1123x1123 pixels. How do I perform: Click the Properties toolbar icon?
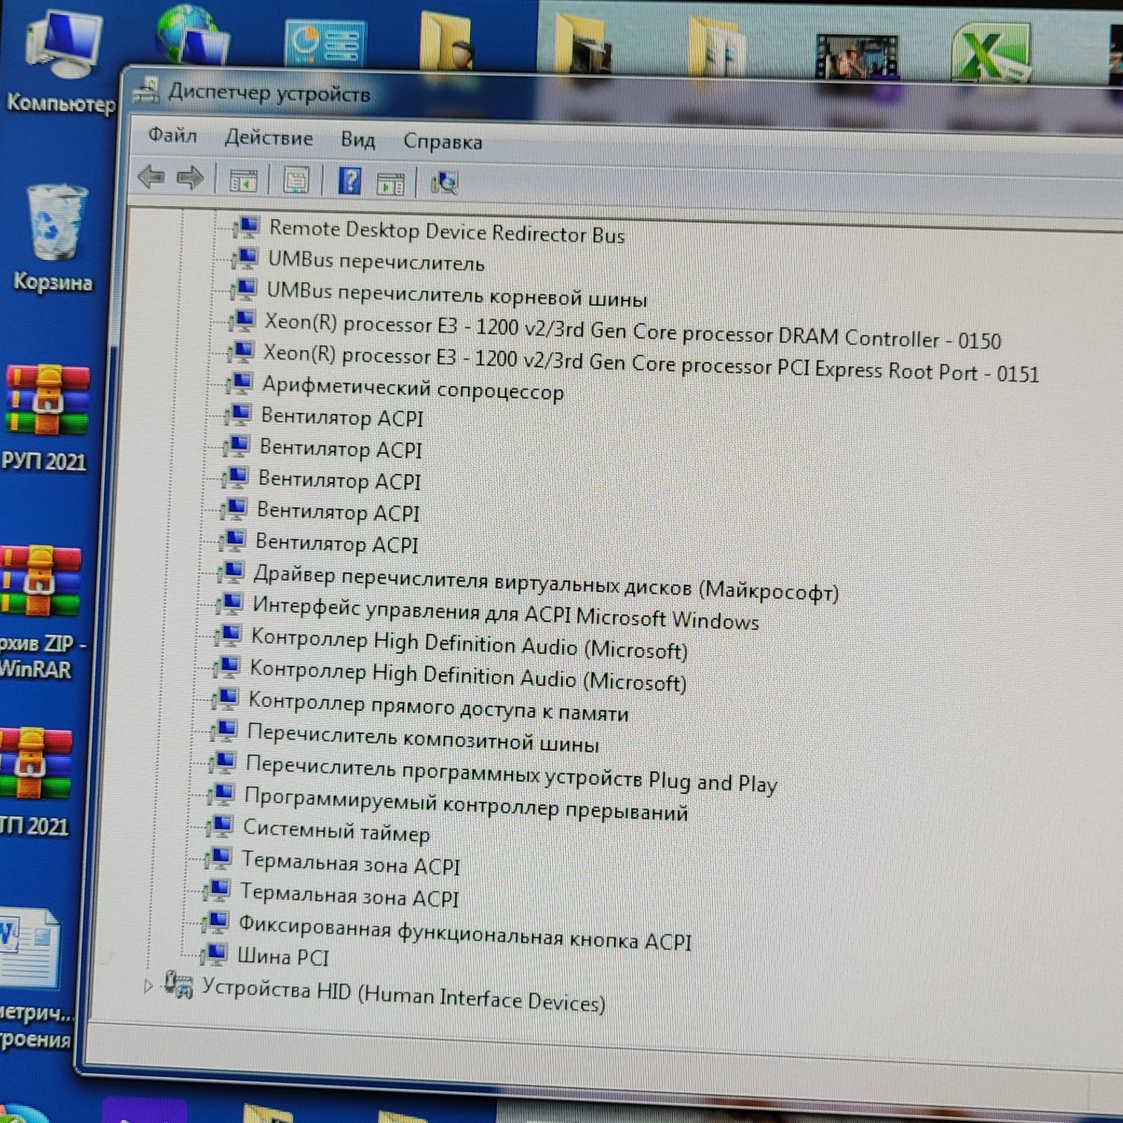(x=296, y=181)
